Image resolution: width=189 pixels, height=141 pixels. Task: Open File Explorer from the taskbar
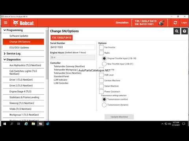33,124
